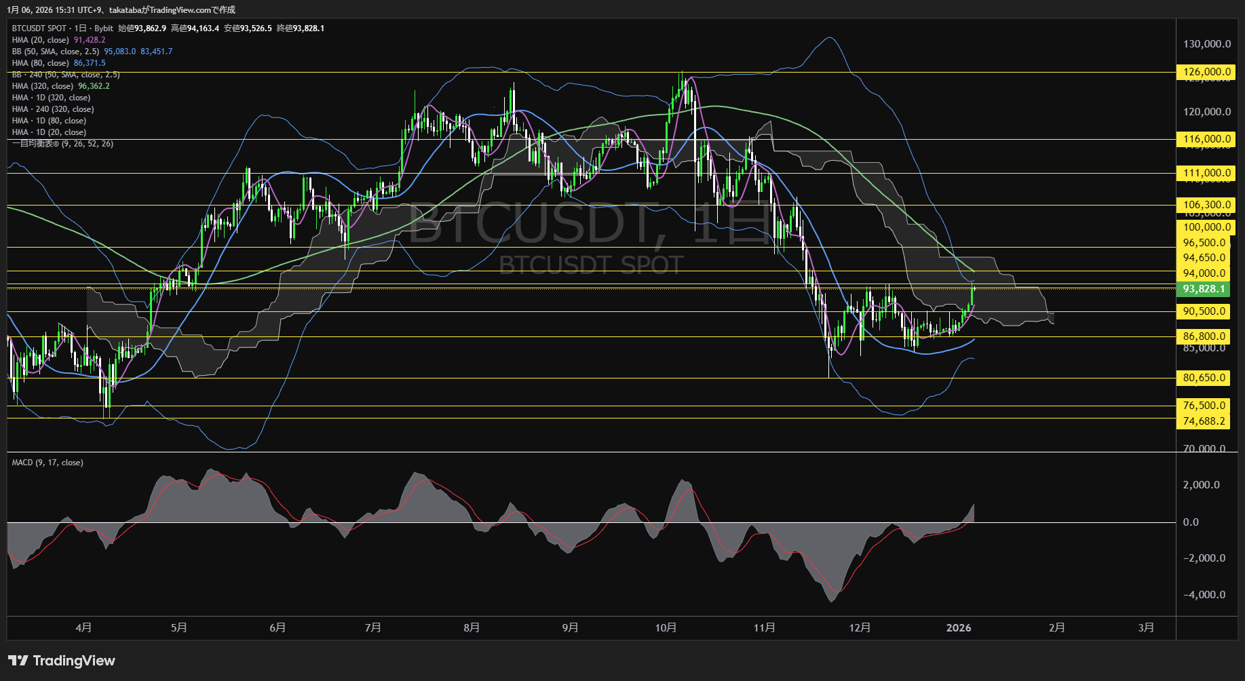The height and width of the screenshot is (681, 1245).
Task: Click the HMA (80, close) indicator label
Action: pos(41,63)
